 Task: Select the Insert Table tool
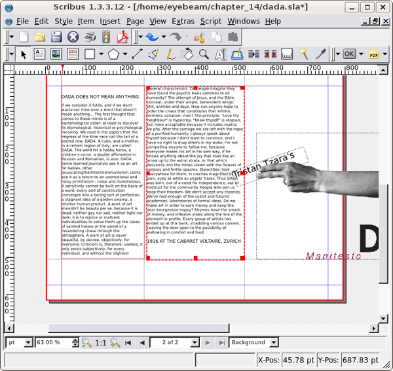pos(72,54)
